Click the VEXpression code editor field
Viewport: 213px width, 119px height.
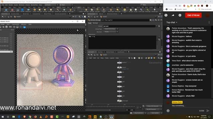click(x=122, y=42)
